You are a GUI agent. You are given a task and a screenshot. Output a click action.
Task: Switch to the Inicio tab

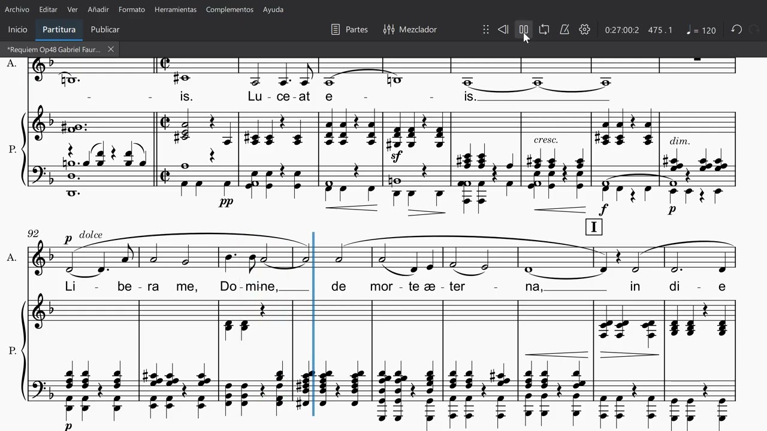point(17,29)
